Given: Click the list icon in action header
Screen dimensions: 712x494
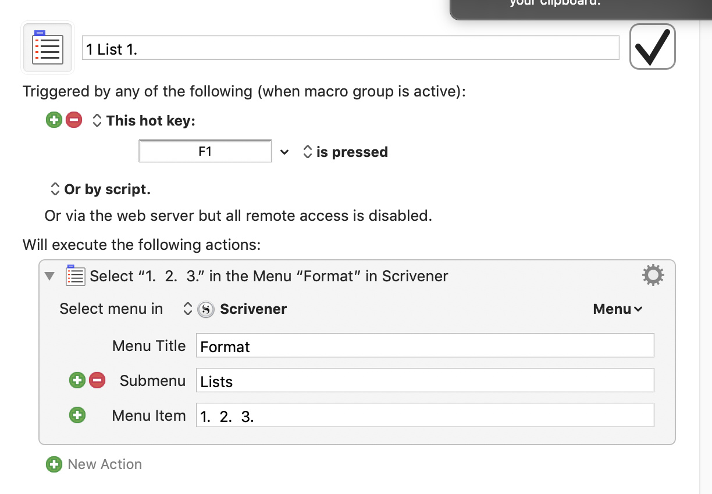Looking at the screenshot, I should (76, 275).
